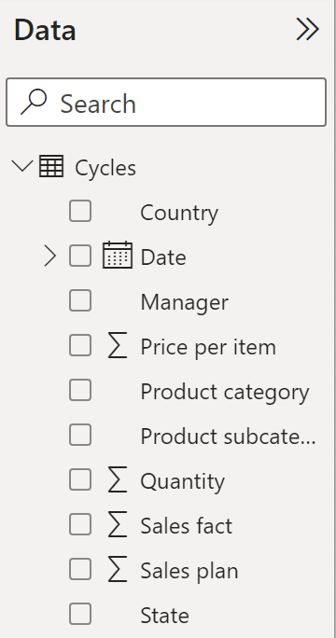Image resolution: width=336 pixels, height=638 pixels.
Task: Click the Cycles table name
Action: tap(105, 168)
